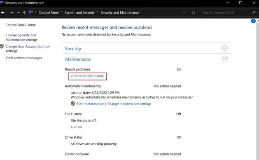Open Control Panel Home link
259x160 pixels.
(21, 25)
